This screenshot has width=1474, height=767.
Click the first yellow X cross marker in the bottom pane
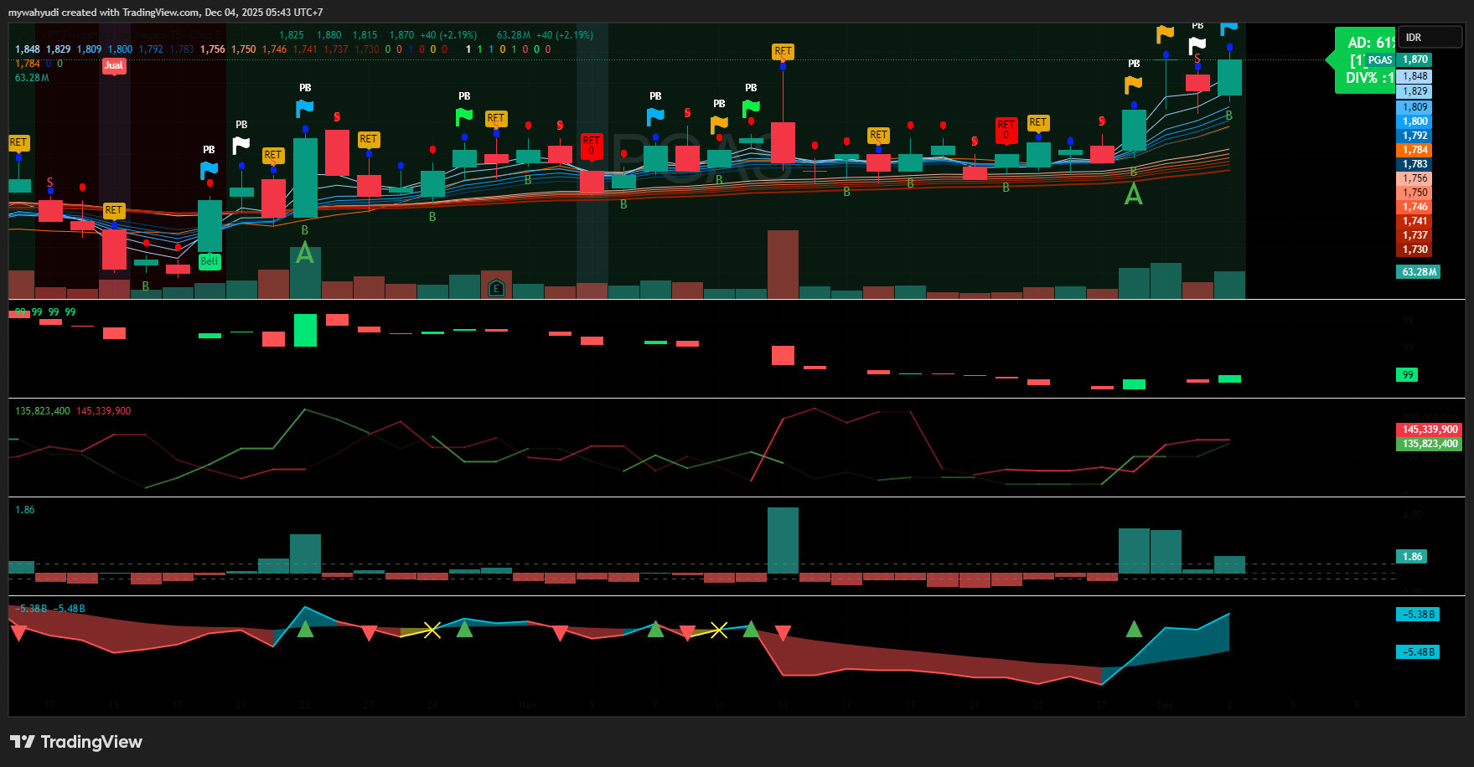(432, 630)
